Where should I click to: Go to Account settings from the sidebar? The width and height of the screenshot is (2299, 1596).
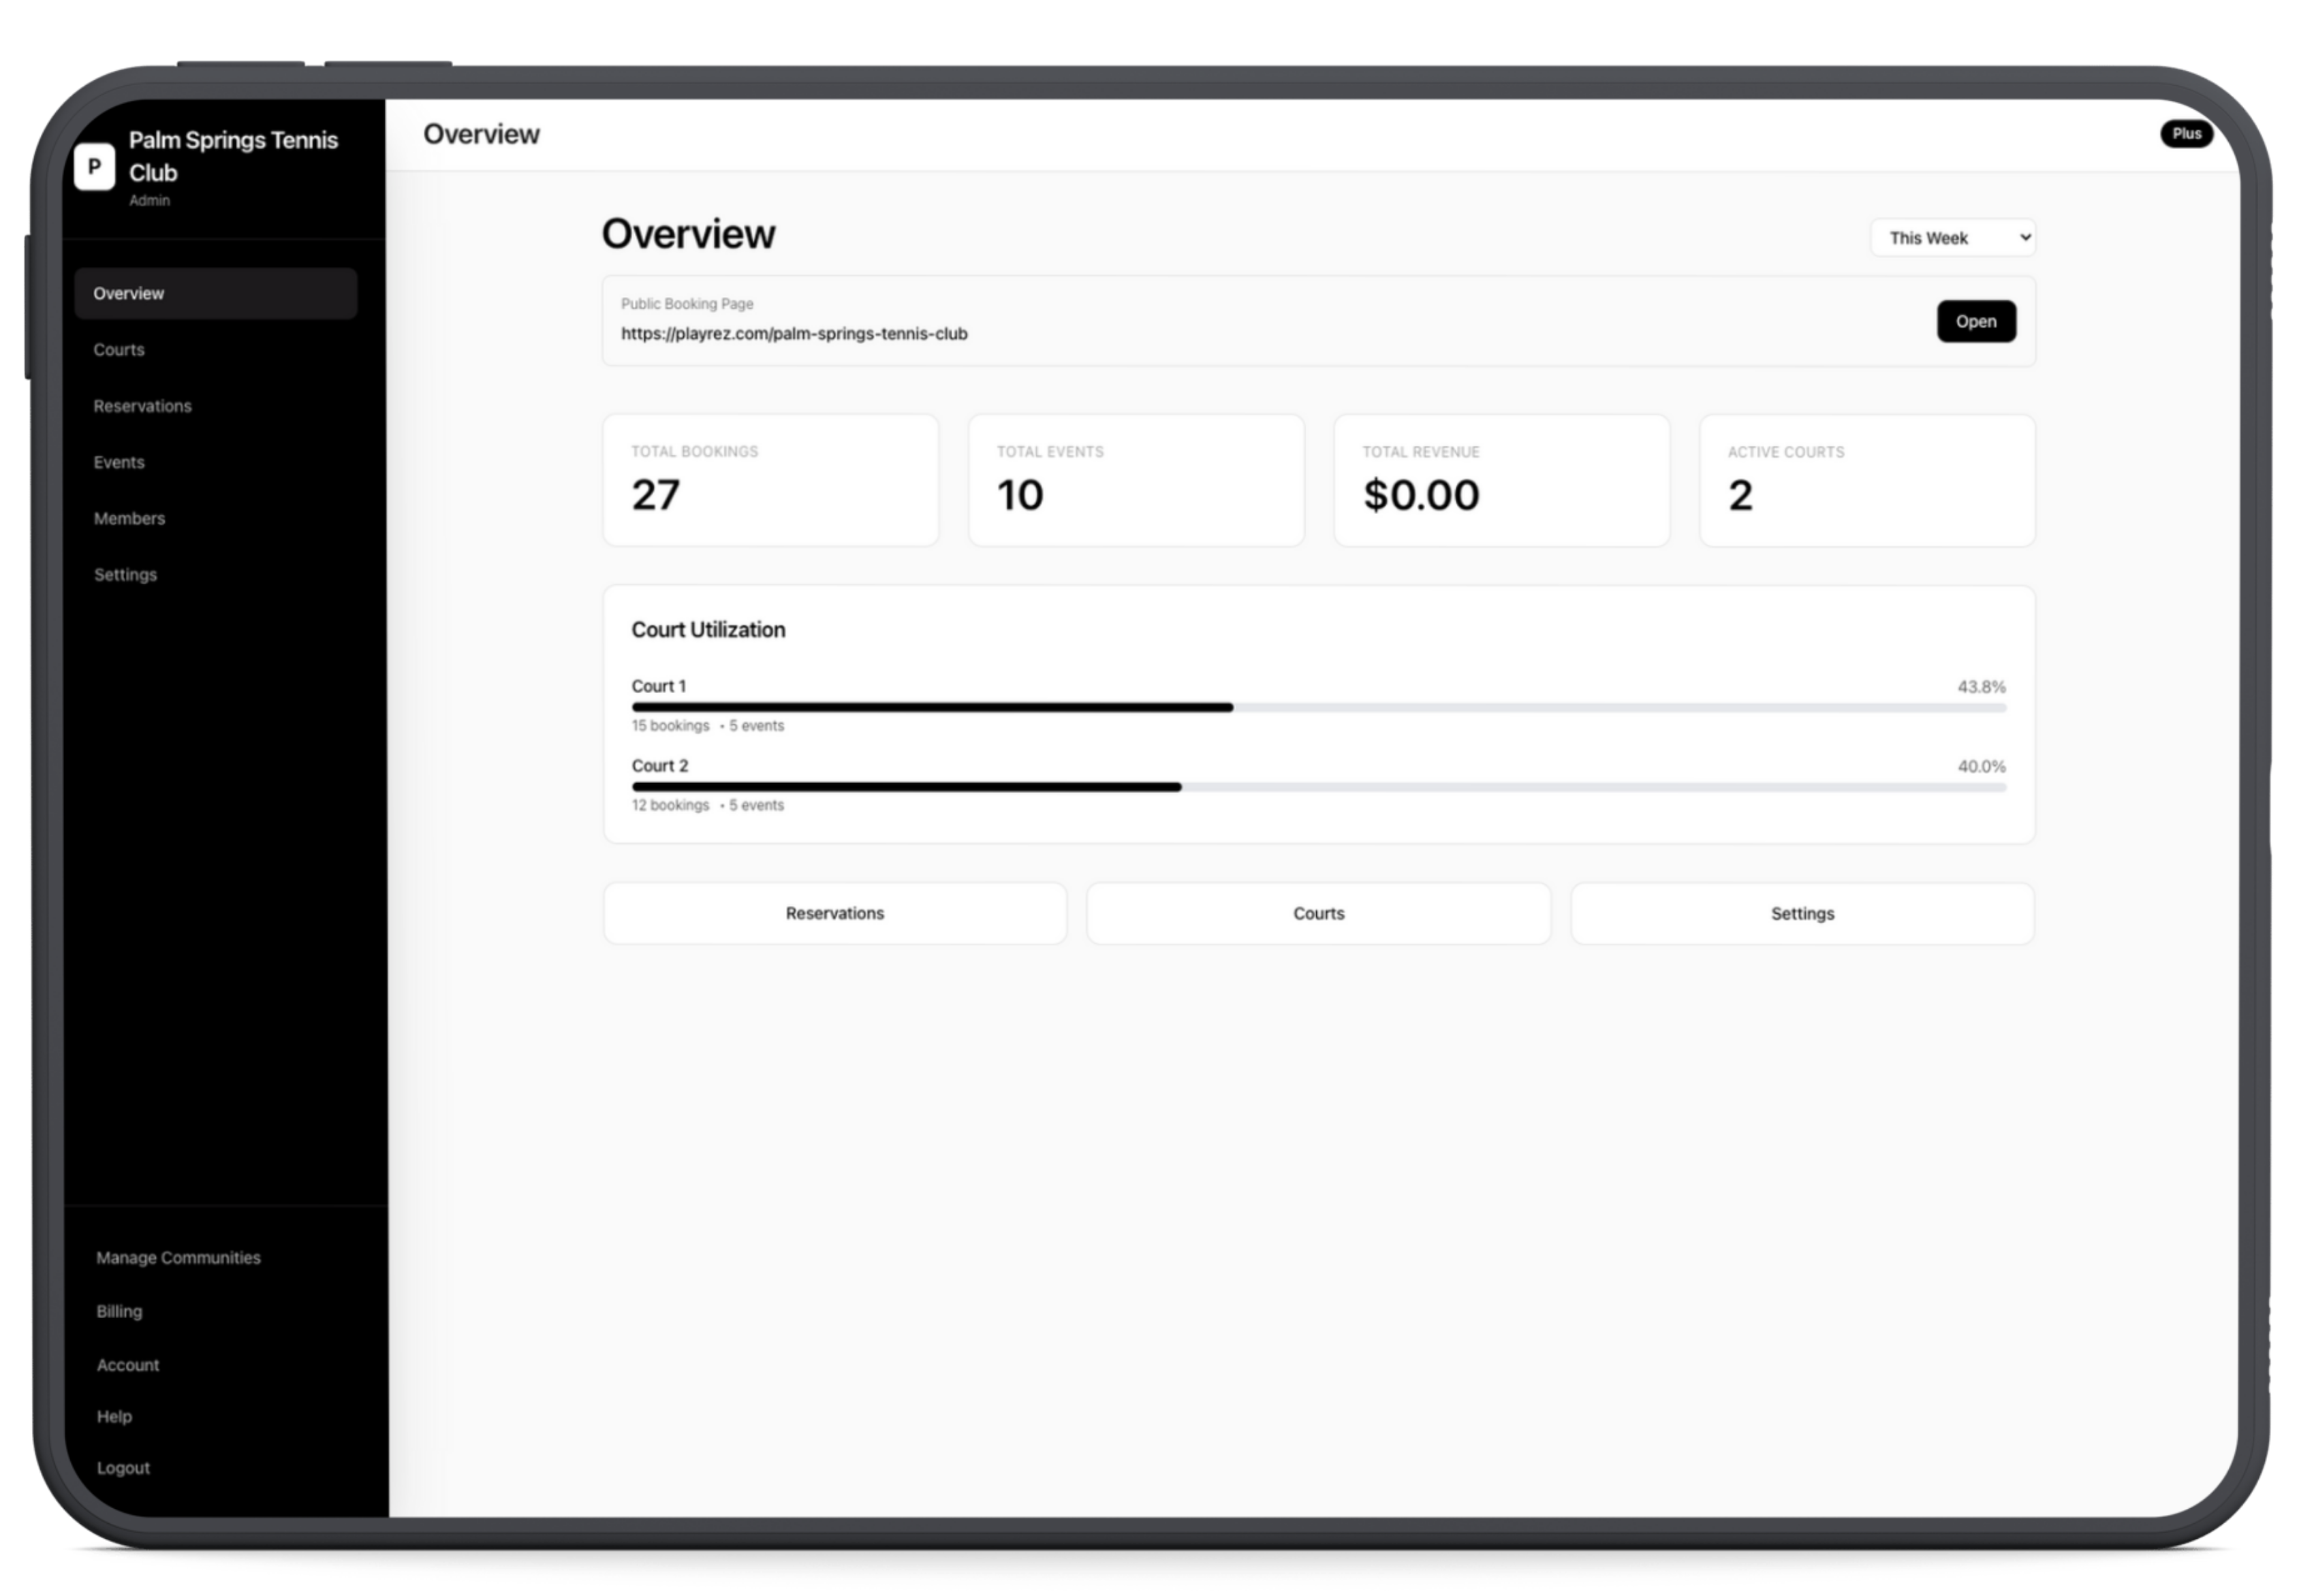[128, 1364]
